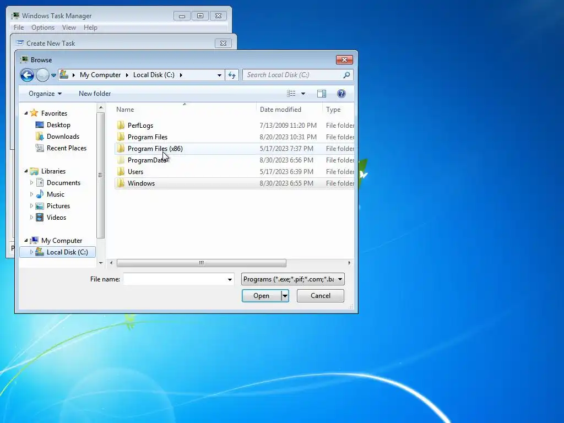Image resolution: width=564 pixels, height=423 pixels.
Task: Open the arrow beside the Open button
Action: (285, 296)
